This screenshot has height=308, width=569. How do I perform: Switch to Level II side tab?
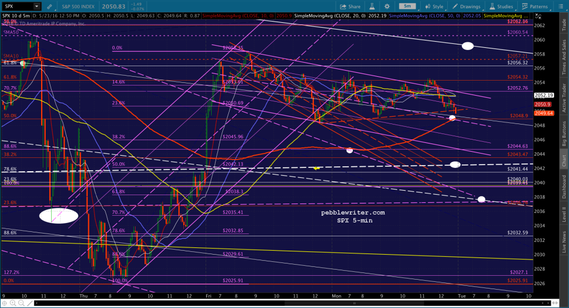tap(564, 214)
